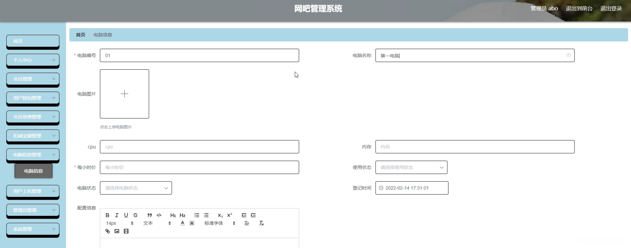The width and height of the screenshot is (631, 248).
Task: Increase the indent in the editor
Action: pyautogui.click(x=253, y=215)
